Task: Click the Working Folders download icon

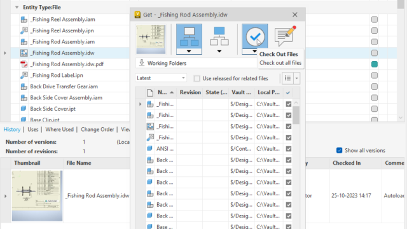Action: 142,63
